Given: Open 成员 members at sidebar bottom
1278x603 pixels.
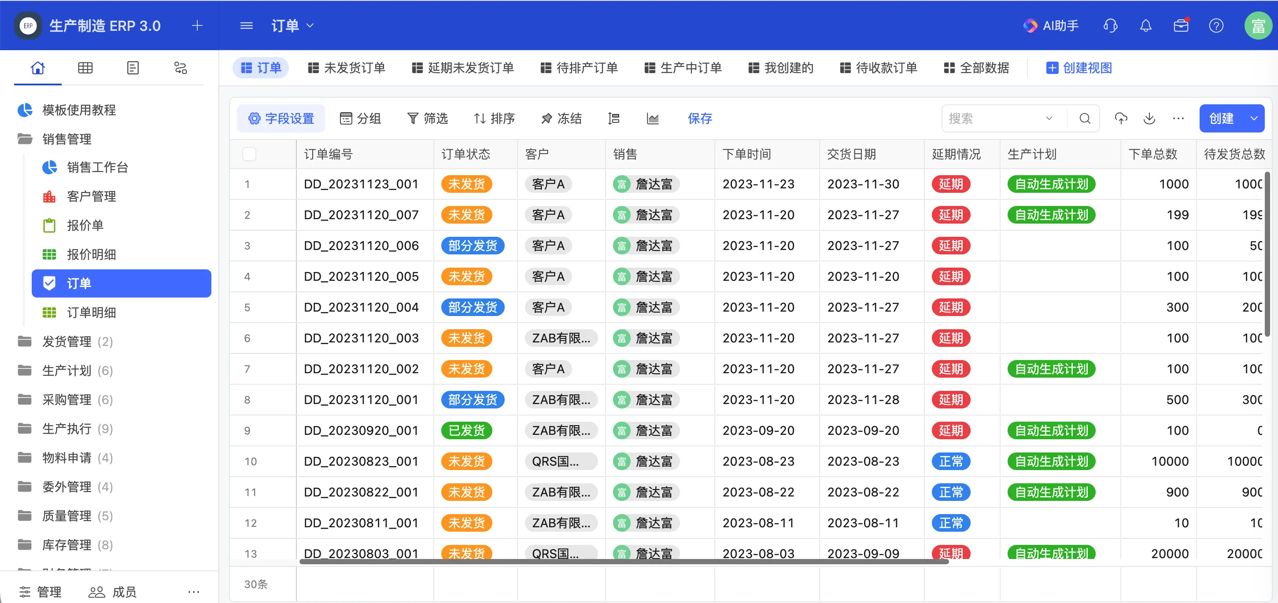Looking at the screenshot, I should [112, 592].
